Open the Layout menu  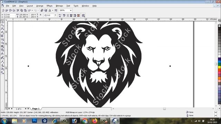pyautogui.click(x=30, y=6)
